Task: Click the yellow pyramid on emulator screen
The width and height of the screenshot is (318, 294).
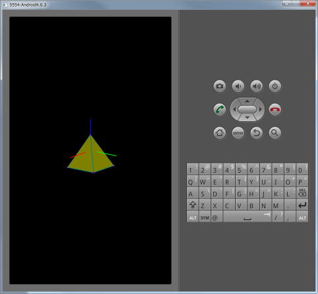Action: [x=91, y=156]
